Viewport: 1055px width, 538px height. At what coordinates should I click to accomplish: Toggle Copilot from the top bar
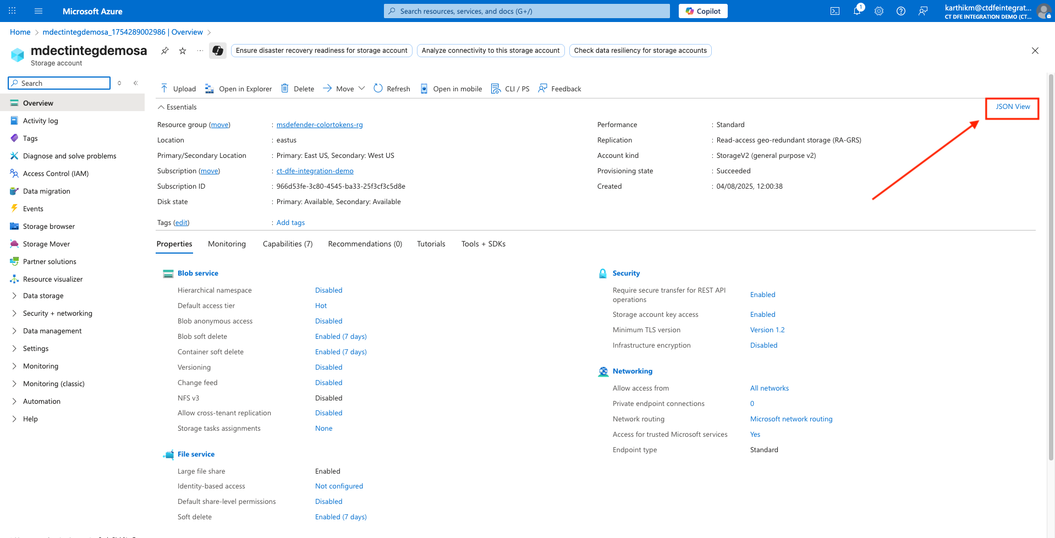(x=702, y=10)
